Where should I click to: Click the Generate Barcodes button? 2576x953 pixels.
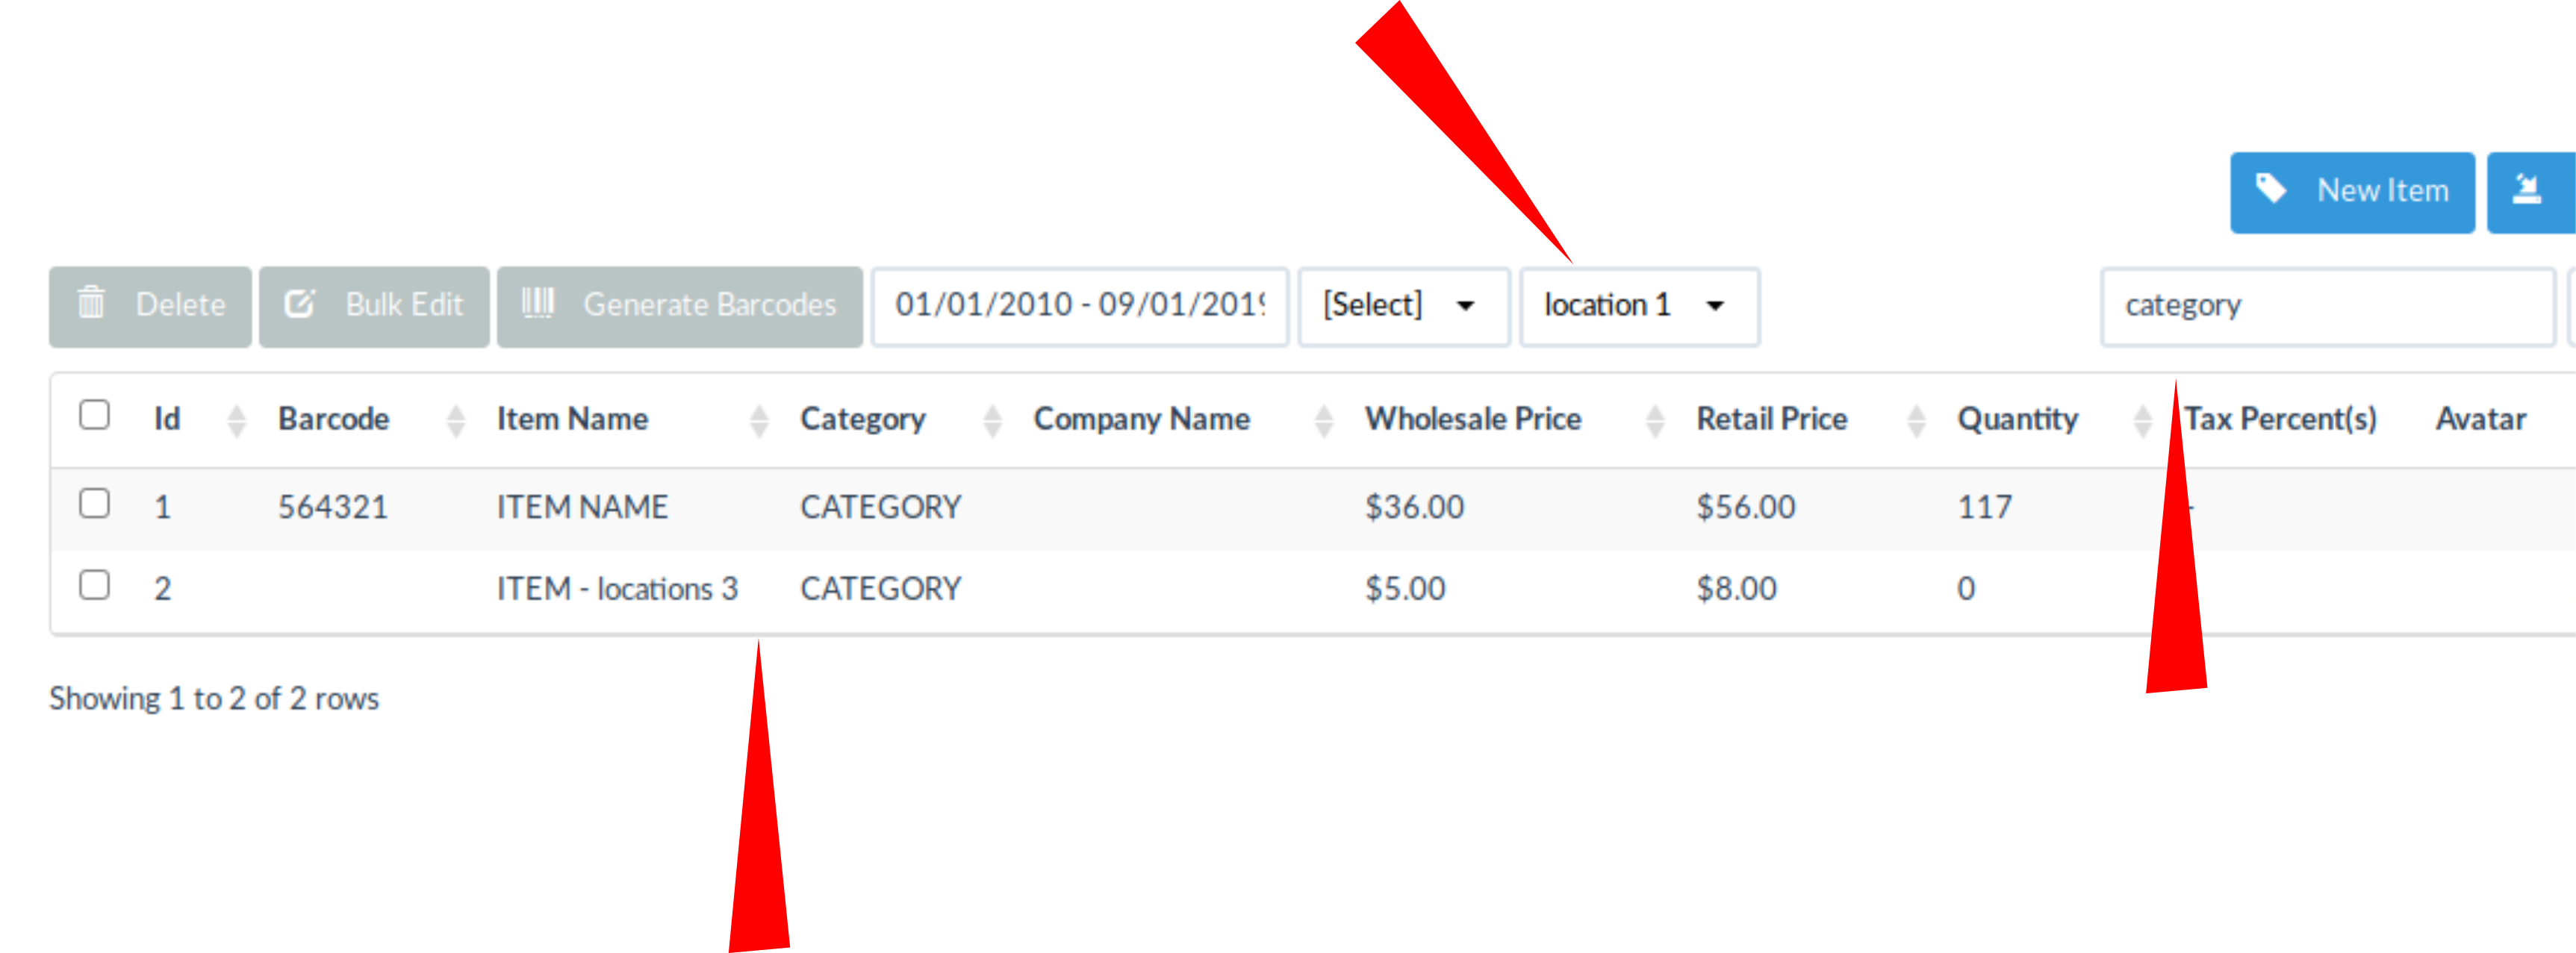(x=679, y=305)
